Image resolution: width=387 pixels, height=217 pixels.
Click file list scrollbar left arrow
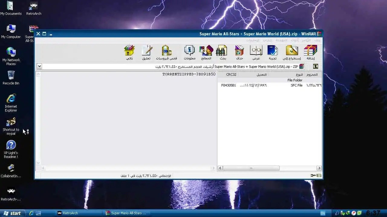tap(220, 168)
